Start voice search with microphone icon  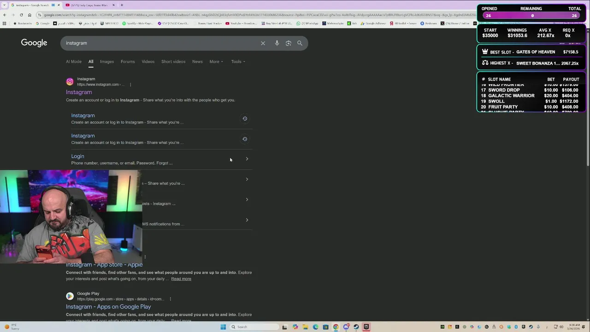point(277,43)
